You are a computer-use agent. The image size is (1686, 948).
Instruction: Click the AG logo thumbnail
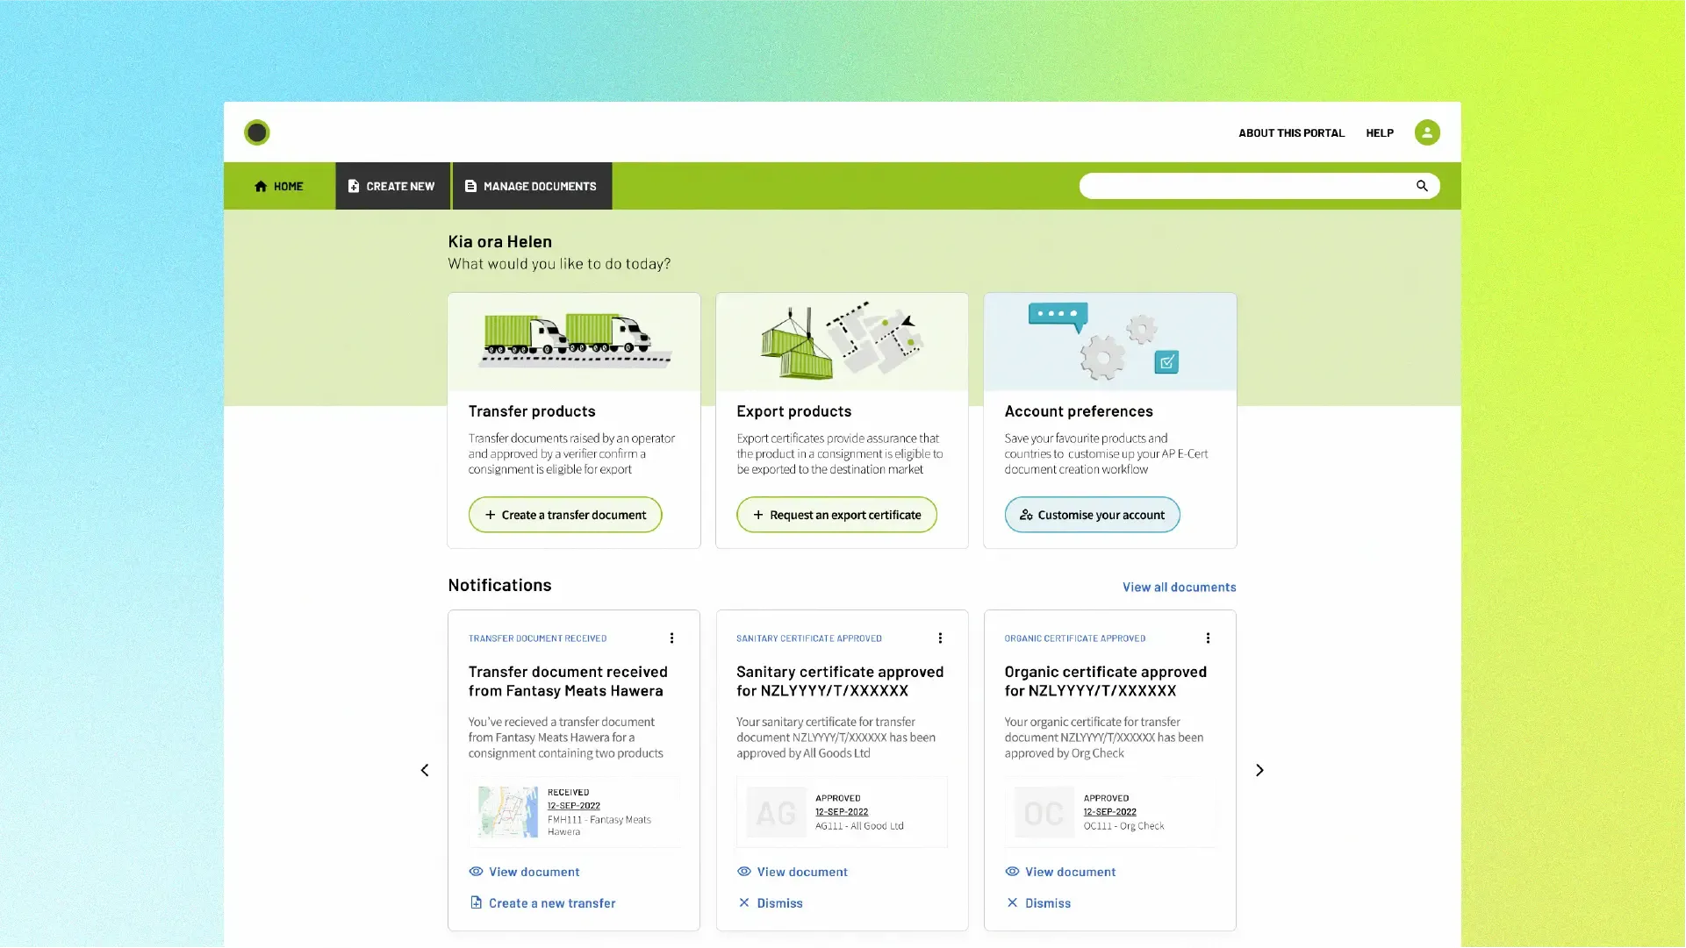point(776,812)
